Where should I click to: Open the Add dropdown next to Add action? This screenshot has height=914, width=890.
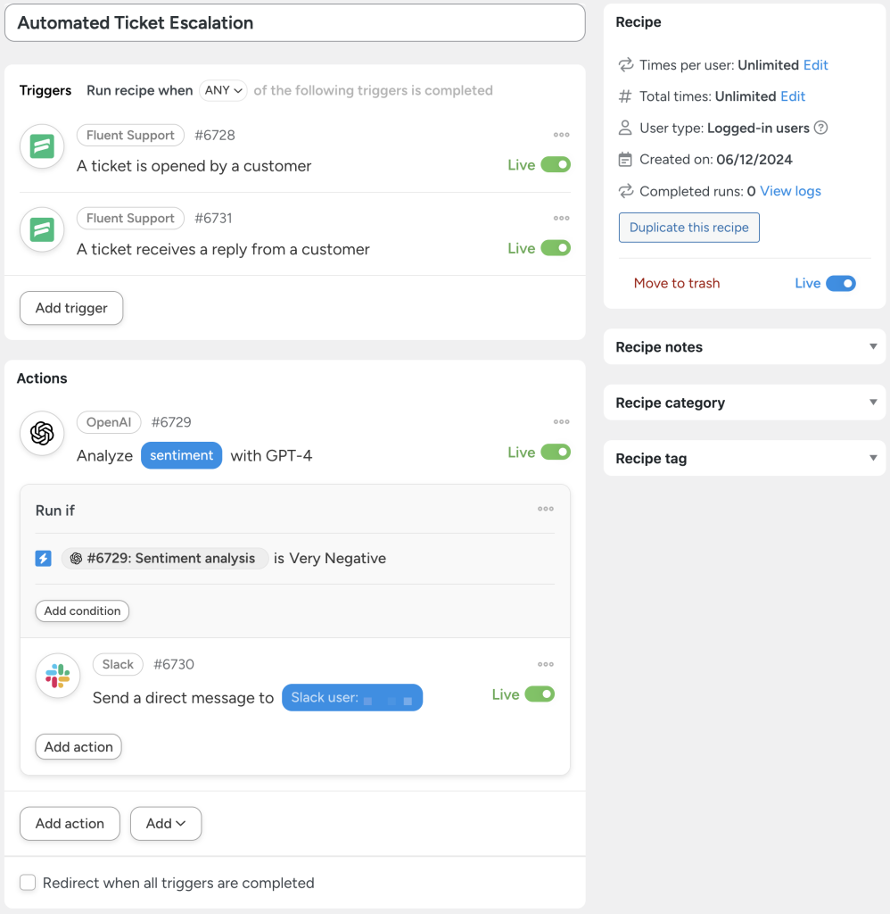[165, 823]
